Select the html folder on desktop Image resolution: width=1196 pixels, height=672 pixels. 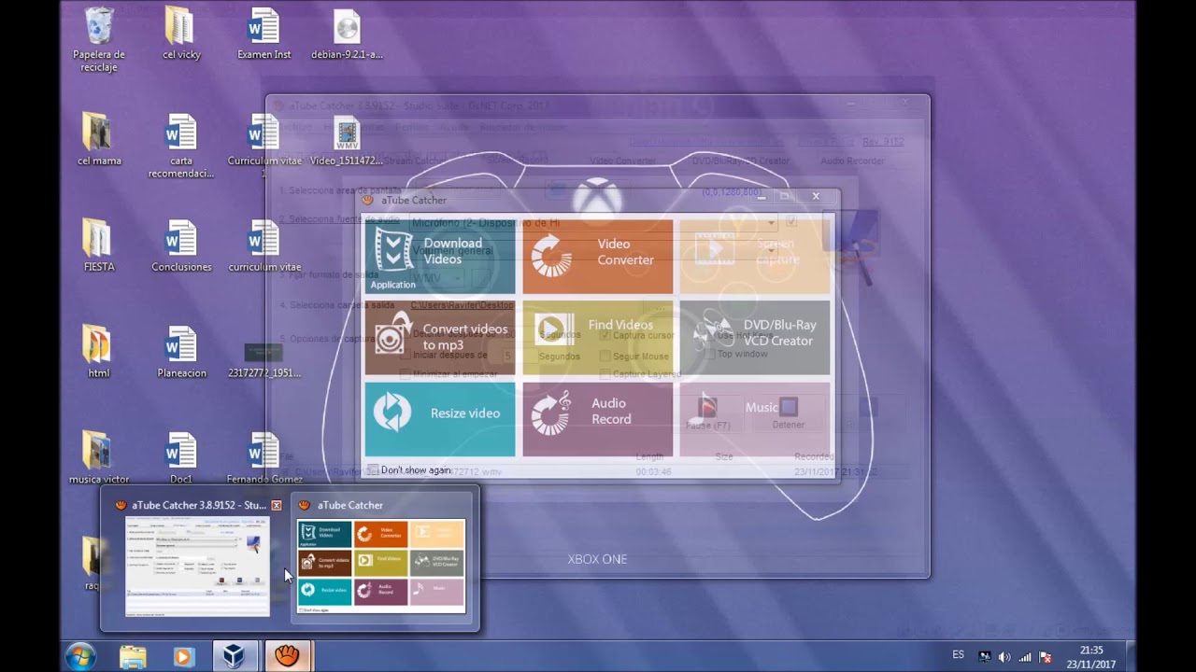[x=99, y=352]
